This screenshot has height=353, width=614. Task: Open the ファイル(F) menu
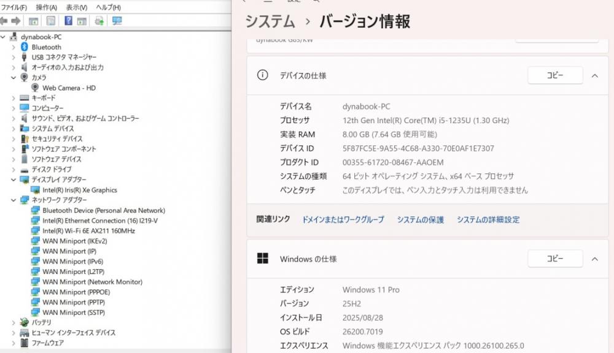tap(14, 7)
